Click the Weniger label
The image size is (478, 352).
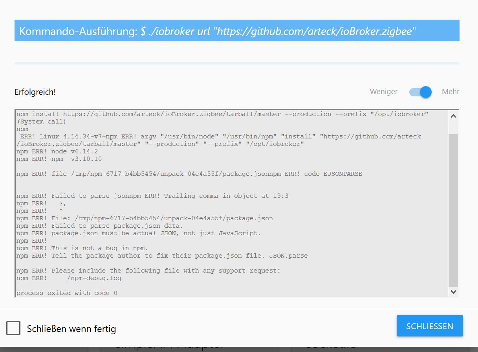[383, 92]
